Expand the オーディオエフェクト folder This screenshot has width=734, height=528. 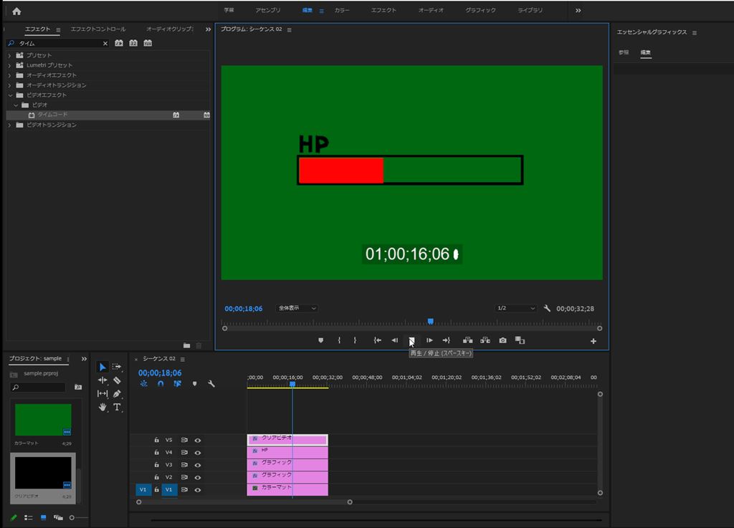tap(10, 75)
